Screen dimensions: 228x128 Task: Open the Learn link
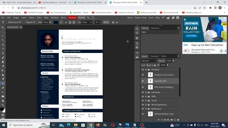pyautogui.click(x=151, y=17)
